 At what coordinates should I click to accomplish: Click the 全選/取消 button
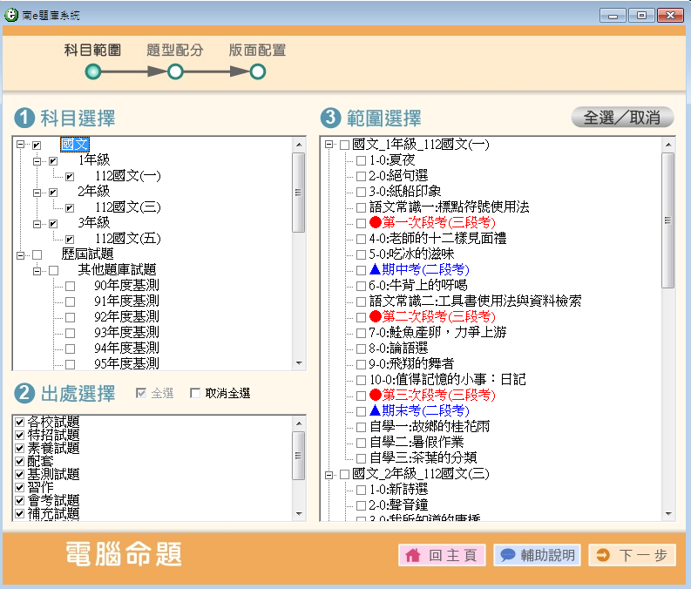click(x=621, y=118)
